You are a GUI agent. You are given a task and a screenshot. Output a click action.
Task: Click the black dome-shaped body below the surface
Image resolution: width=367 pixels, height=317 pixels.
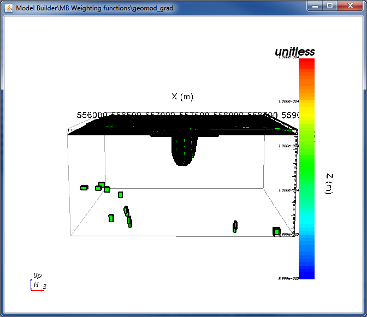click(184, 151)
